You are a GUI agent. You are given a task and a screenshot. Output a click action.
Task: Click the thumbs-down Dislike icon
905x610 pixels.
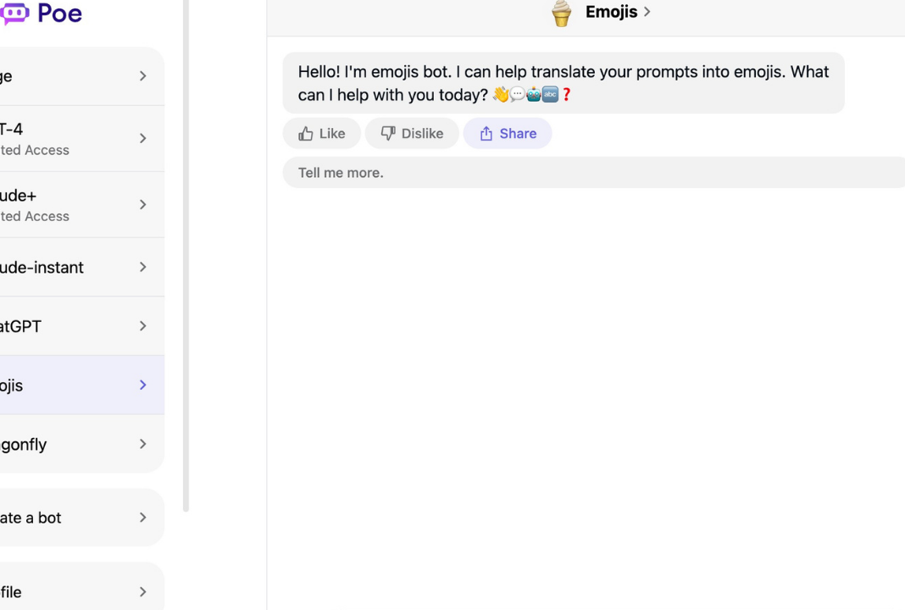point(388,134)
